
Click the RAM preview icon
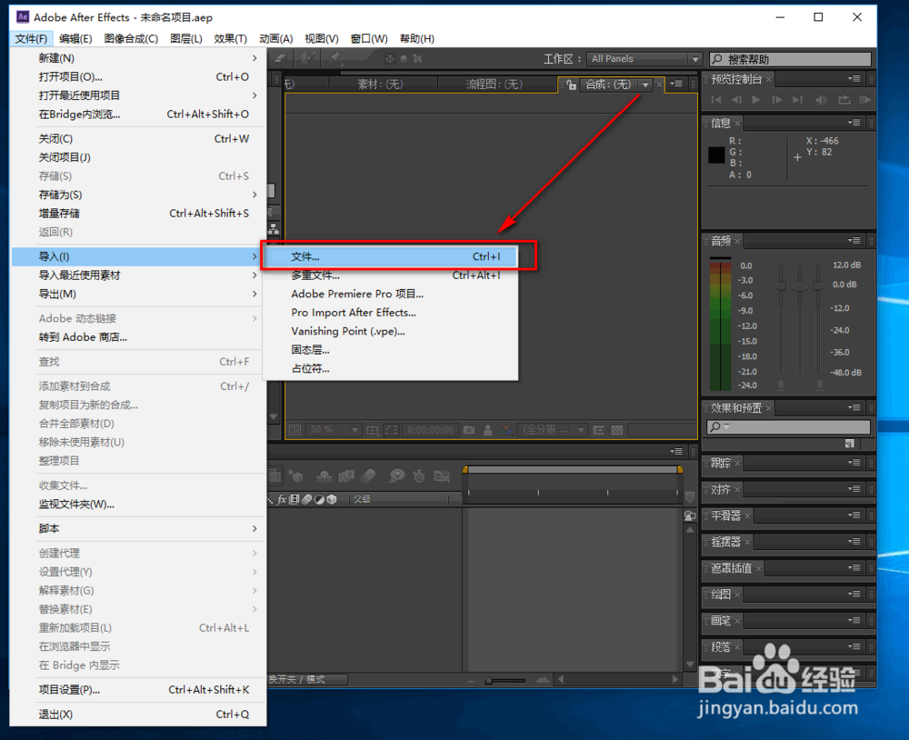pyautogui.click(x=865, y=100)
